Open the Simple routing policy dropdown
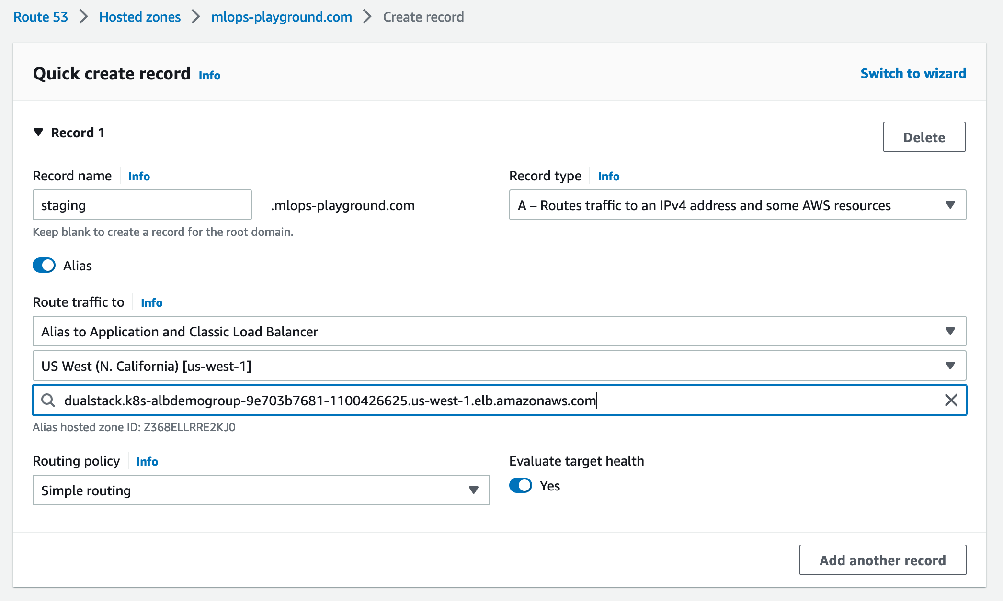Viewport: 1003px width, 601px height. (261, 490)
